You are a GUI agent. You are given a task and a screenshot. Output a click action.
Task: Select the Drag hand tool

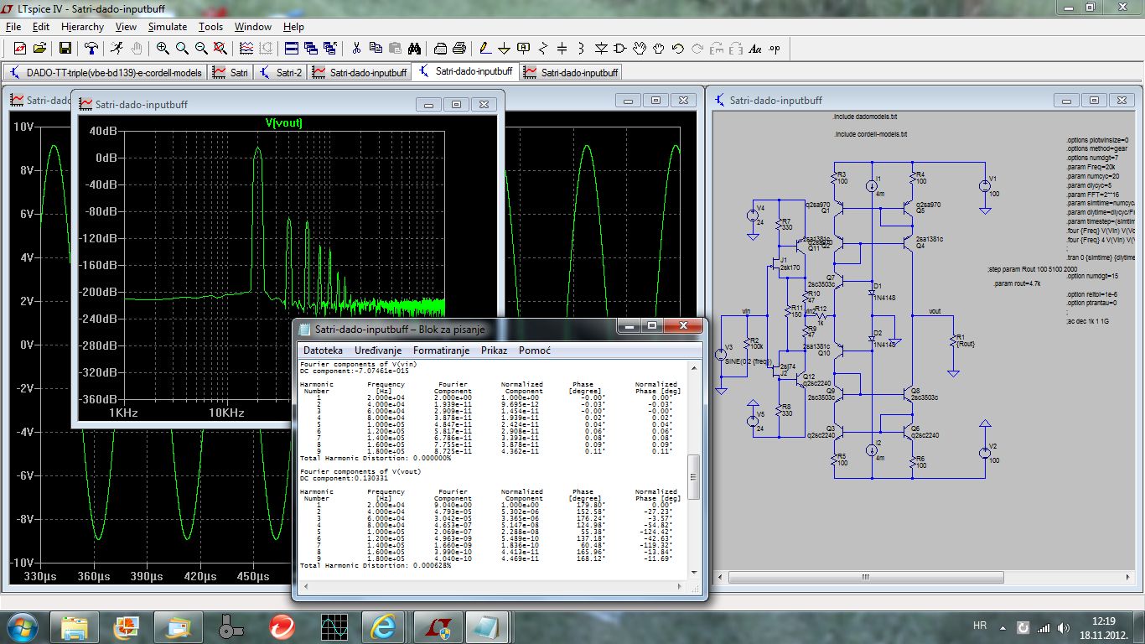click(659, 48)
